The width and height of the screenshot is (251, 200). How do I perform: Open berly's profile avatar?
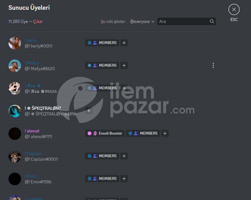[x=15, y=43]
